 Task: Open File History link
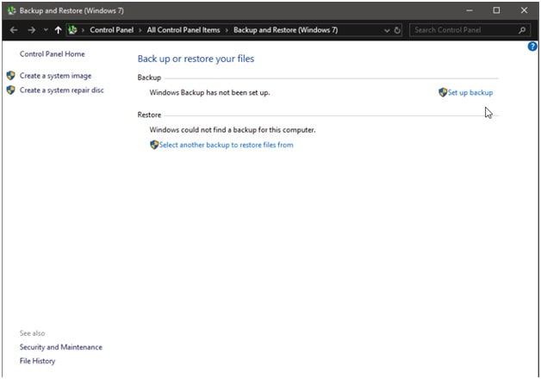point(37,361)
